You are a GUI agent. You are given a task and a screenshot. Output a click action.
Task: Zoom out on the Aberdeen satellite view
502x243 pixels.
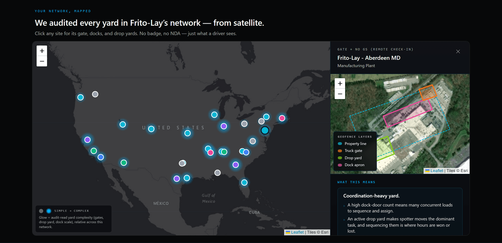(340, 94)
